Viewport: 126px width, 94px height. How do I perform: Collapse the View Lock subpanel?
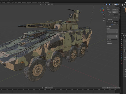110,19
